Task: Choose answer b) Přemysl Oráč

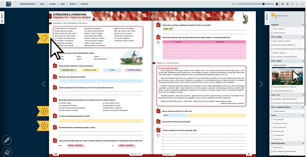Action: point(90,70)
